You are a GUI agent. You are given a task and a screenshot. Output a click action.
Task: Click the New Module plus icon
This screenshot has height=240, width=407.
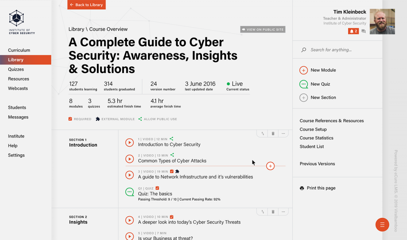pos(303,70)
